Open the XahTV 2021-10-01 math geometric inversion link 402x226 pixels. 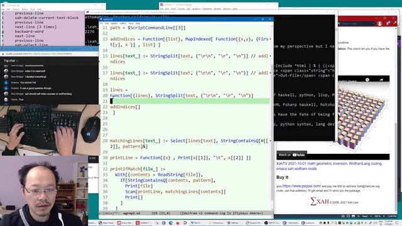pyautogui.click(x=329, y=166)
